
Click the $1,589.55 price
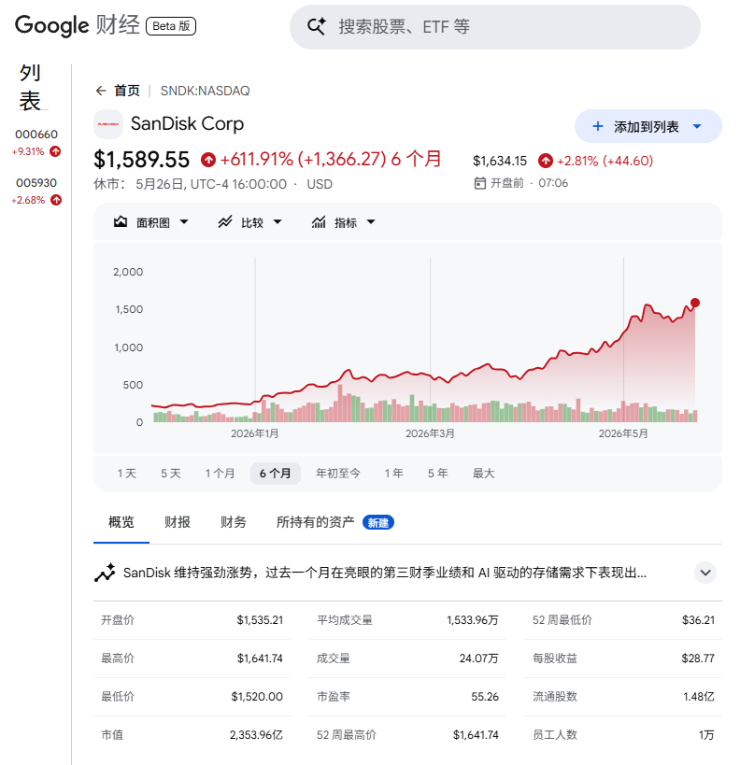142,160
